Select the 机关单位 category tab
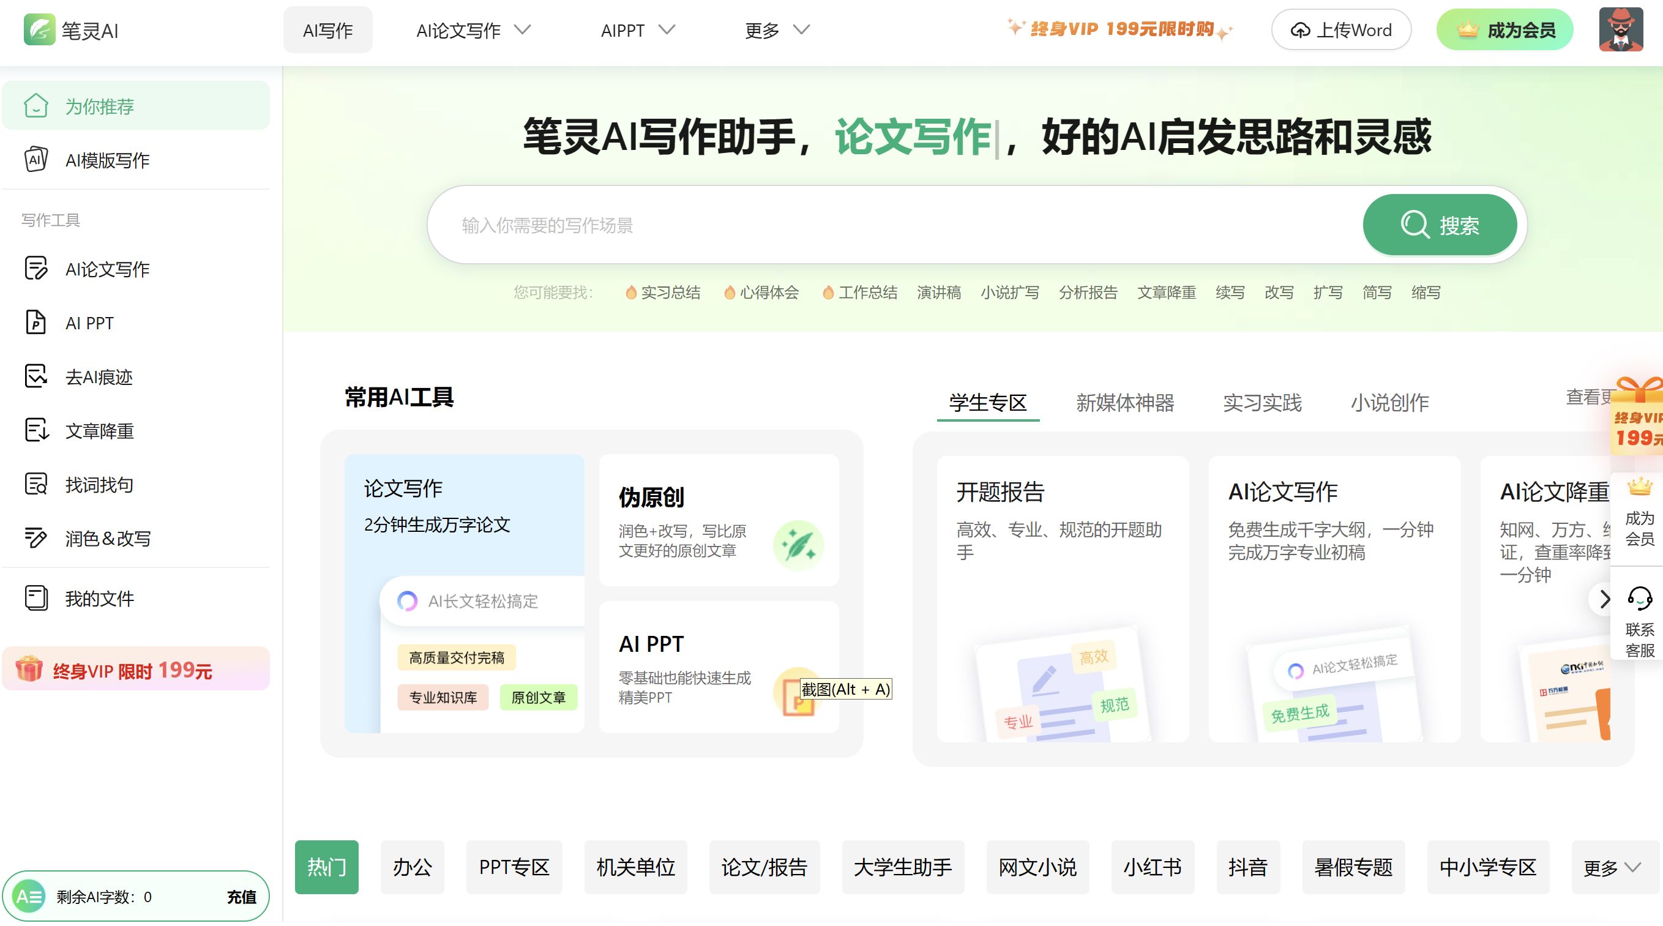The width and height of the screenshot is (1663, 926). coord(636,867)
